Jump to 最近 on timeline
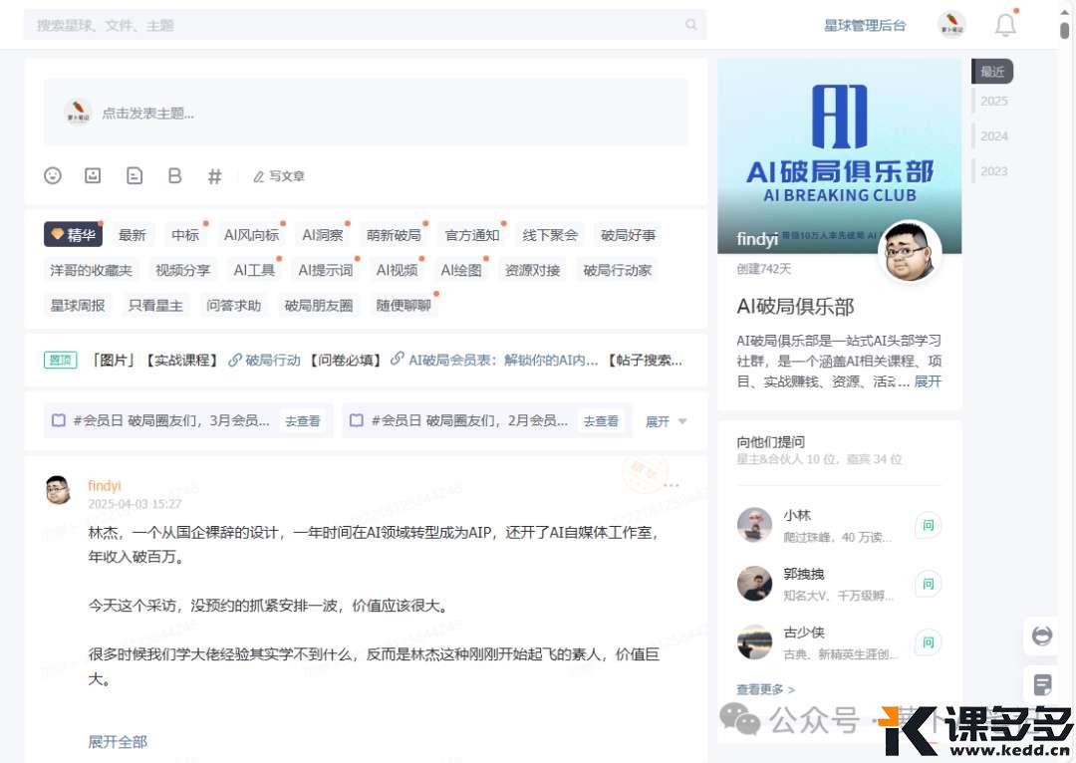1076x763 pixels. click(992, 72)
